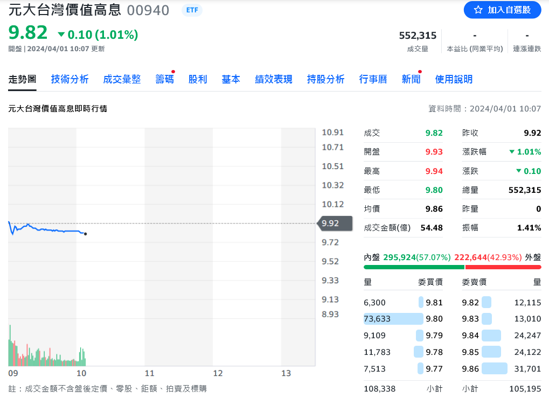Click the bid price 9.81 row

coord(404,303)
